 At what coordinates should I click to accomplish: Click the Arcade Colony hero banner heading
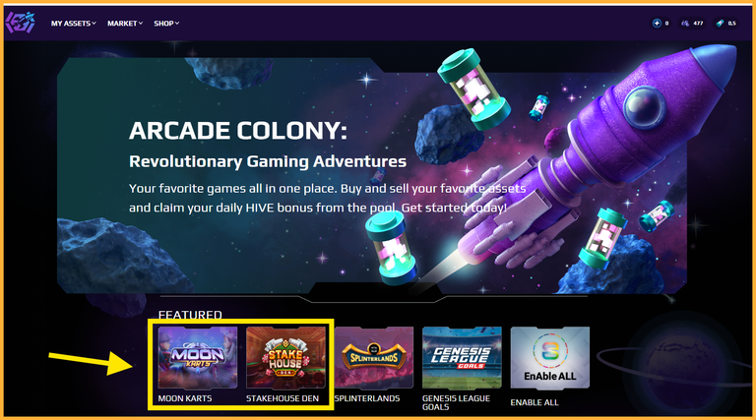click(x=238, y=131)
